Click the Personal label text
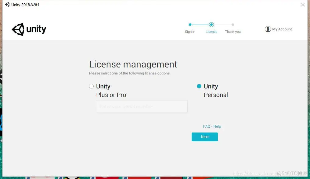The width and height of the screenshot is (310, 179). point(216,95)
